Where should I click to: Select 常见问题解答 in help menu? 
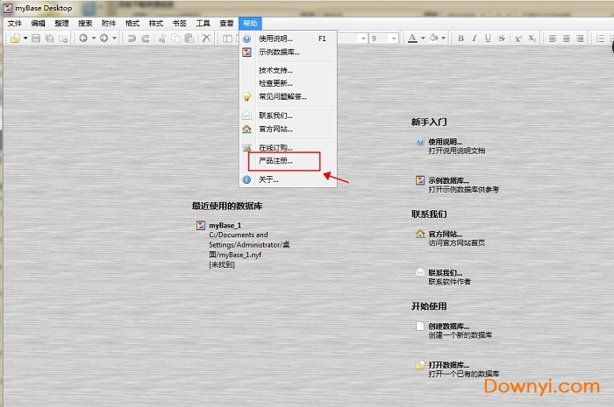[x=288, y=96]
